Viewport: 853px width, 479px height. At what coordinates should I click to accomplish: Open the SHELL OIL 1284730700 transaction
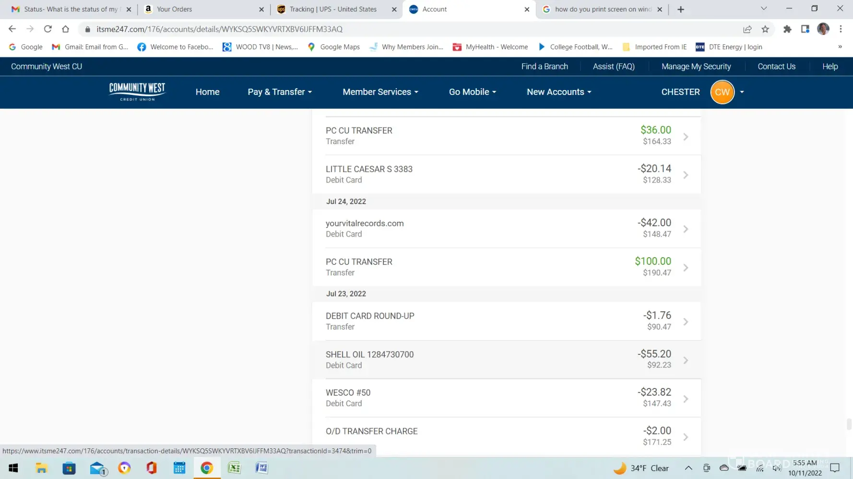coord(506,360)
